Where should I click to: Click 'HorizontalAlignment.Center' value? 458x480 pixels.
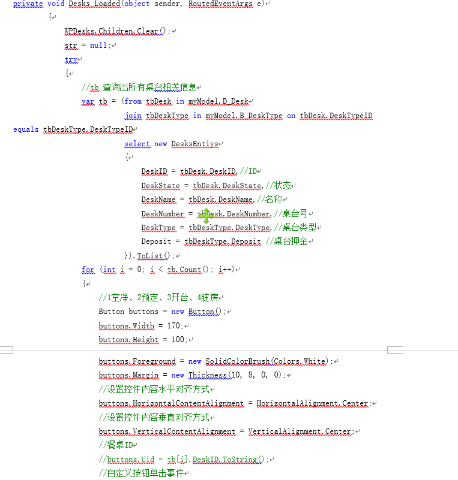click(x=312, y=403)
